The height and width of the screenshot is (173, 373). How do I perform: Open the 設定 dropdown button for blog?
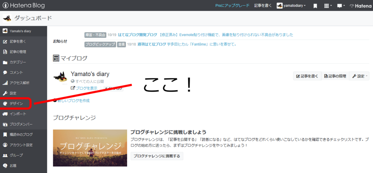(x=359, y=76)
